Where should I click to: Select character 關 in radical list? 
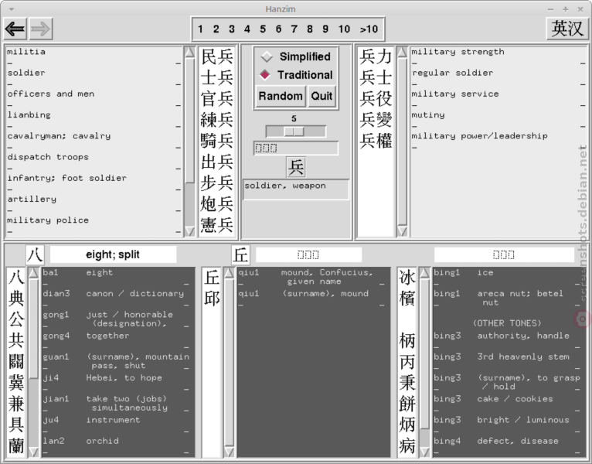coord(16,362)
